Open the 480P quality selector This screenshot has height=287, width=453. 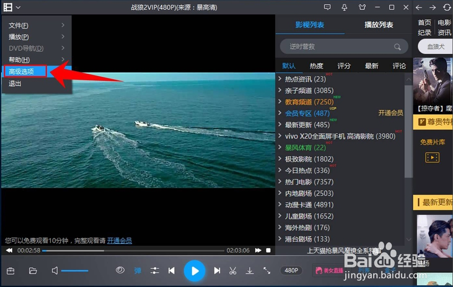click(291, 271)
